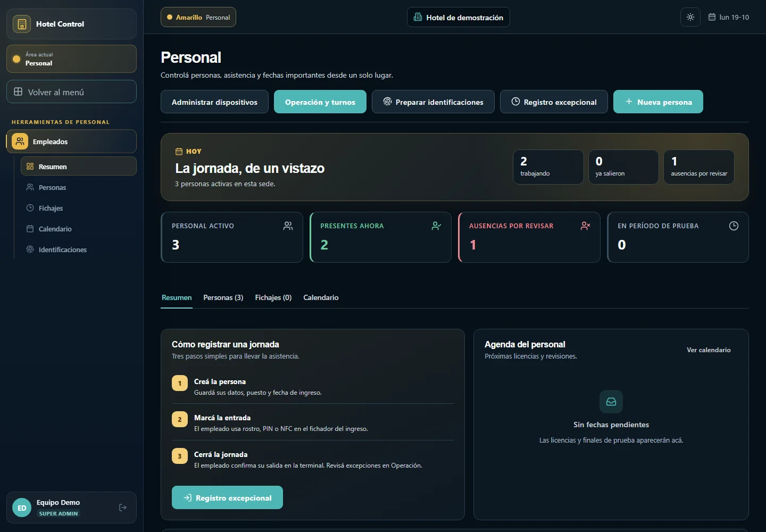Screen dimensions: 766x532
Task: Click the Empleados people icon in sidebar
Action: 20,142
